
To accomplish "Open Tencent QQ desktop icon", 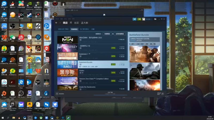I will [13, 5].
